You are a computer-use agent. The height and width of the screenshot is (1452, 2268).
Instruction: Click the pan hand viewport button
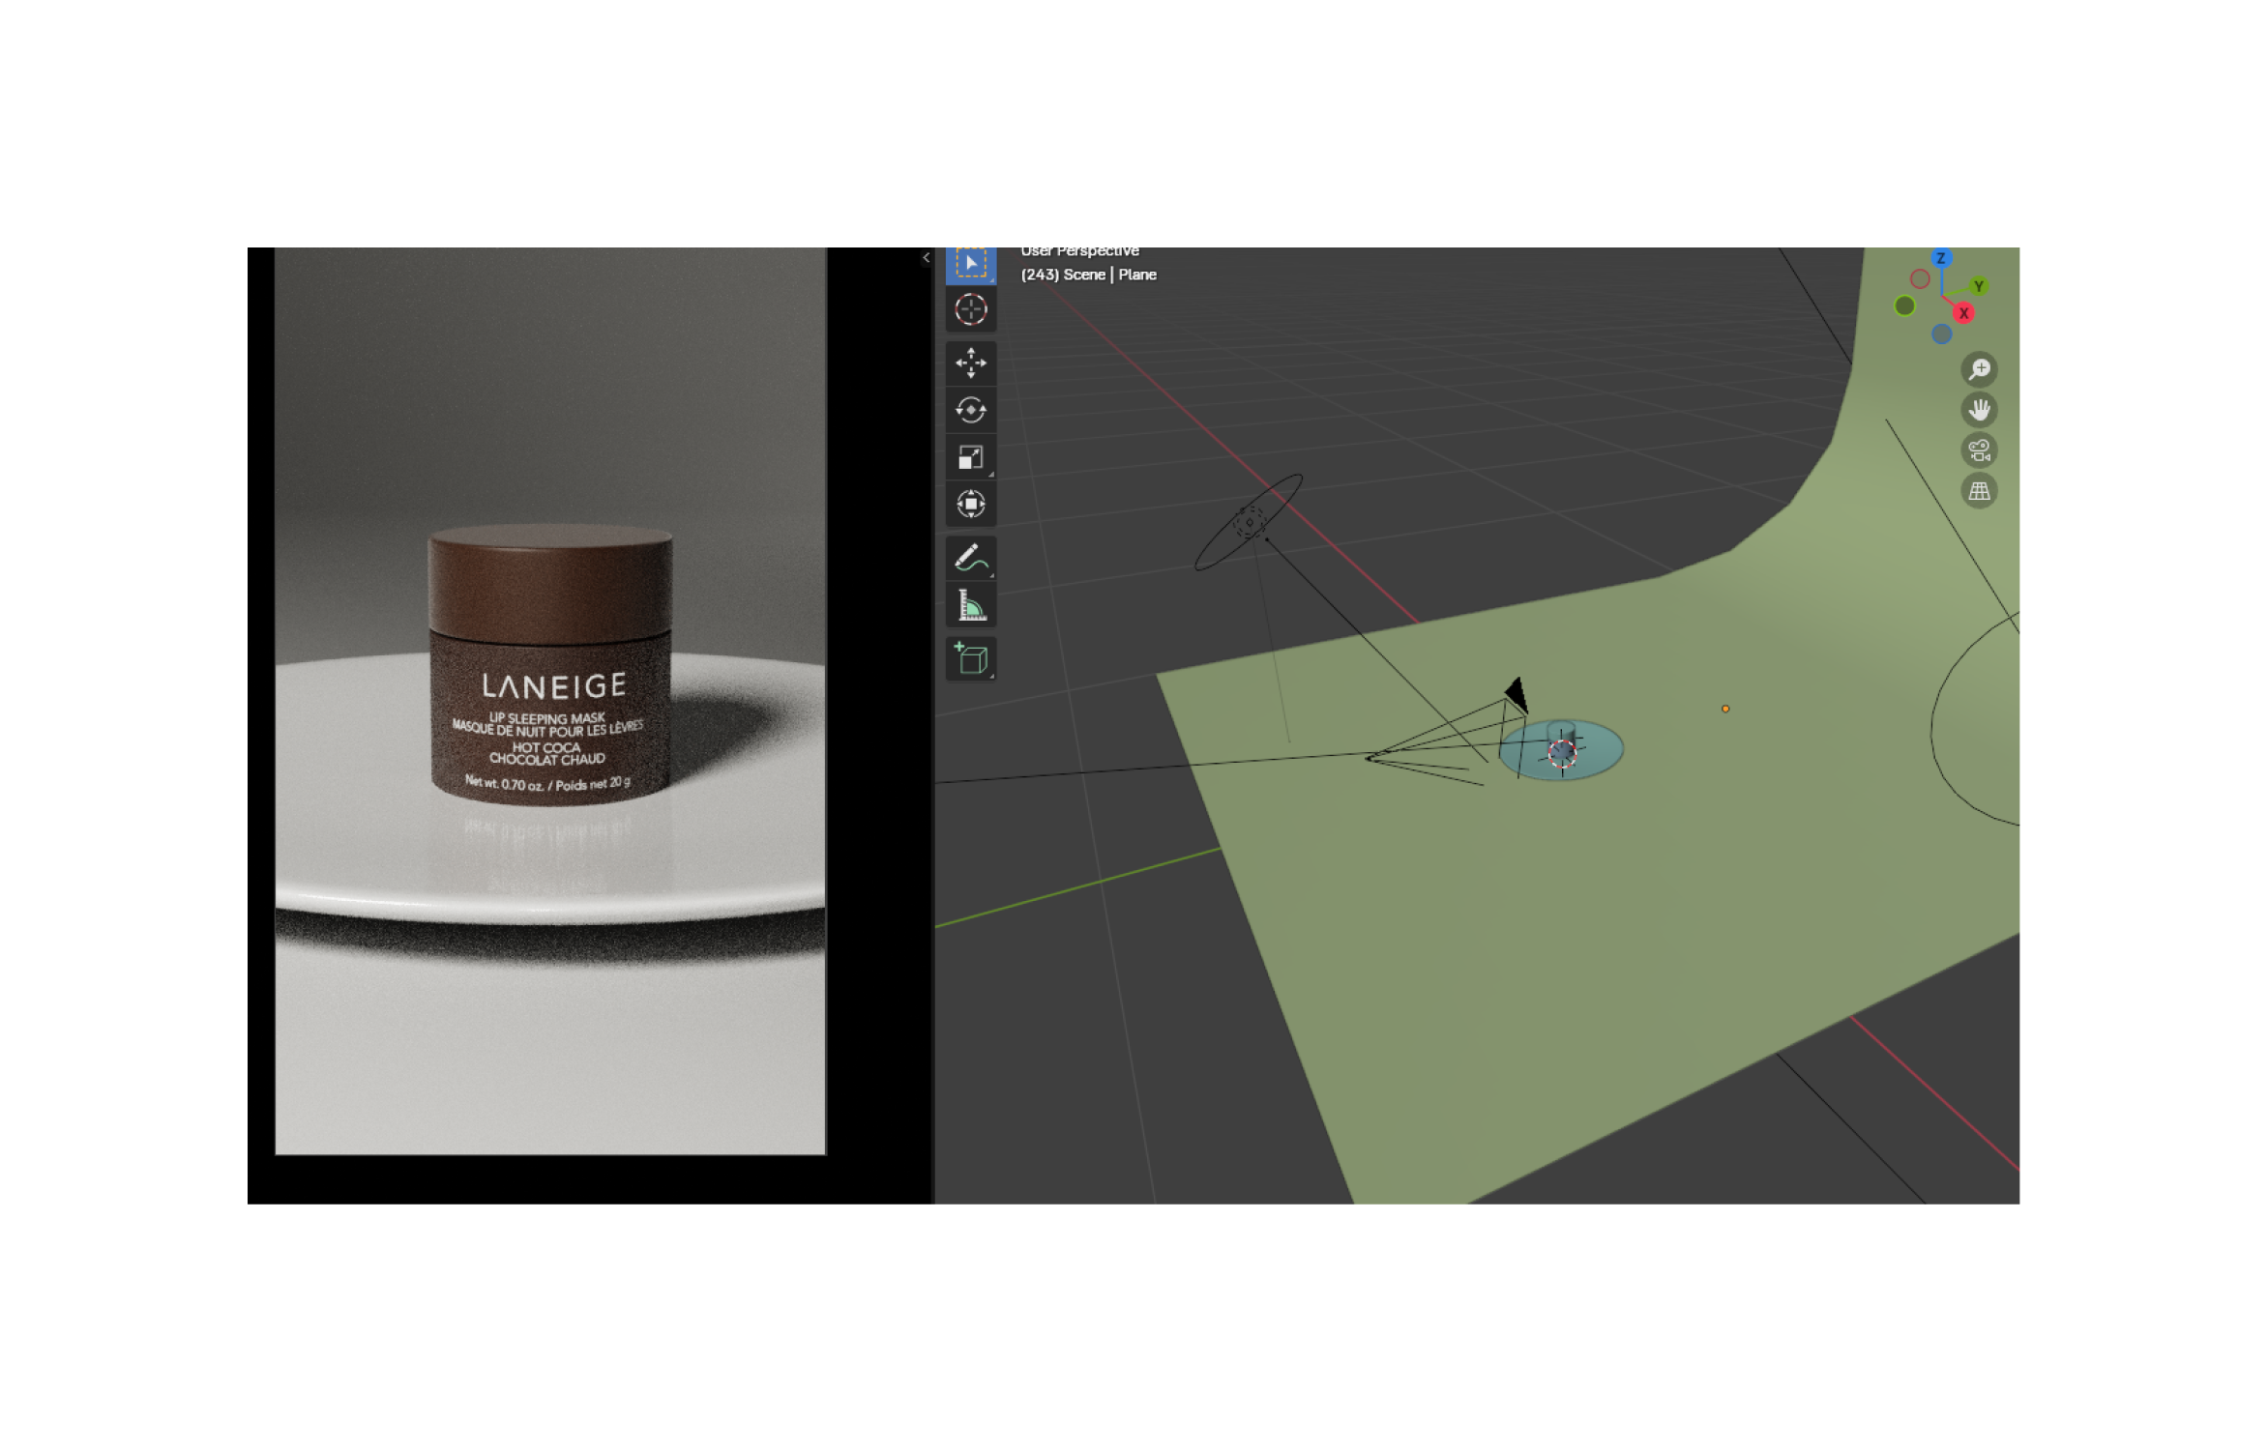point(1979,410)
